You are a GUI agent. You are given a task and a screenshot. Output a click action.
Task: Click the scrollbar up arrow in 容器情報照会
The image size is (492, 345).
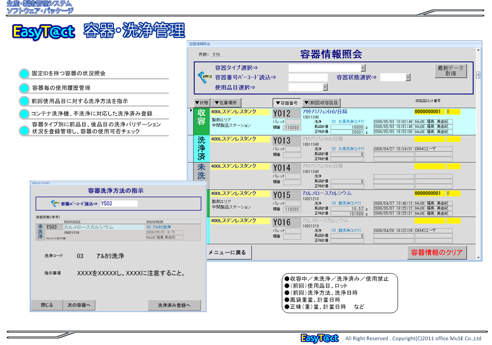click(478, 50)
